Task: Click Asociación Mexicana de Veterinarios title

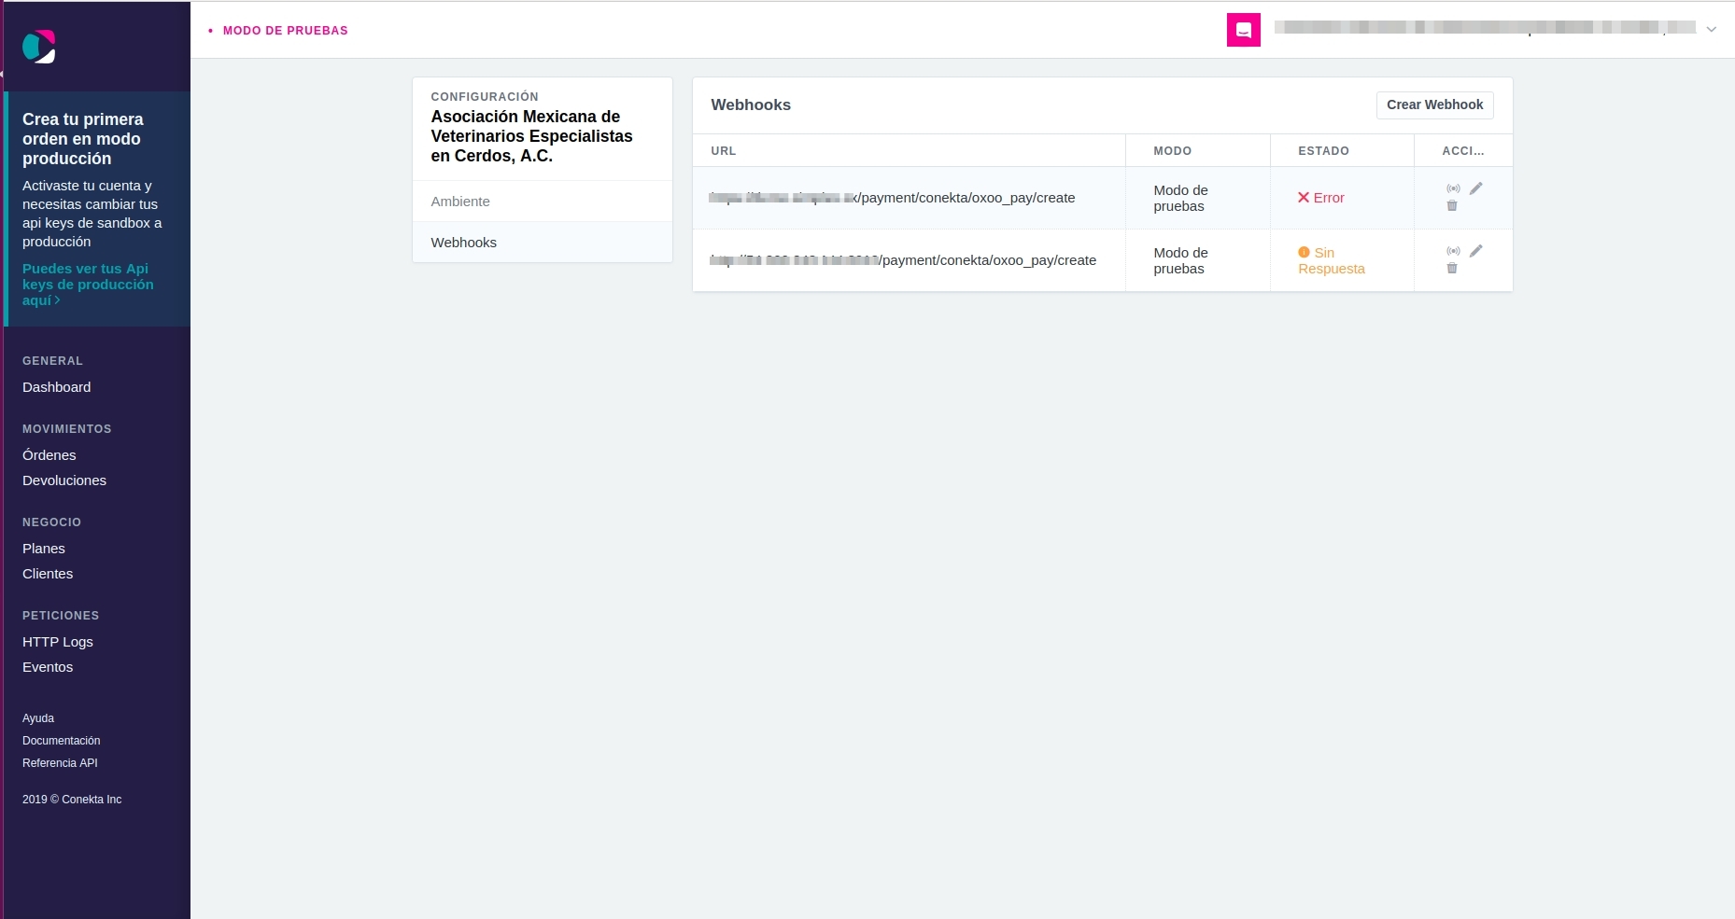Action: [532, 136]
